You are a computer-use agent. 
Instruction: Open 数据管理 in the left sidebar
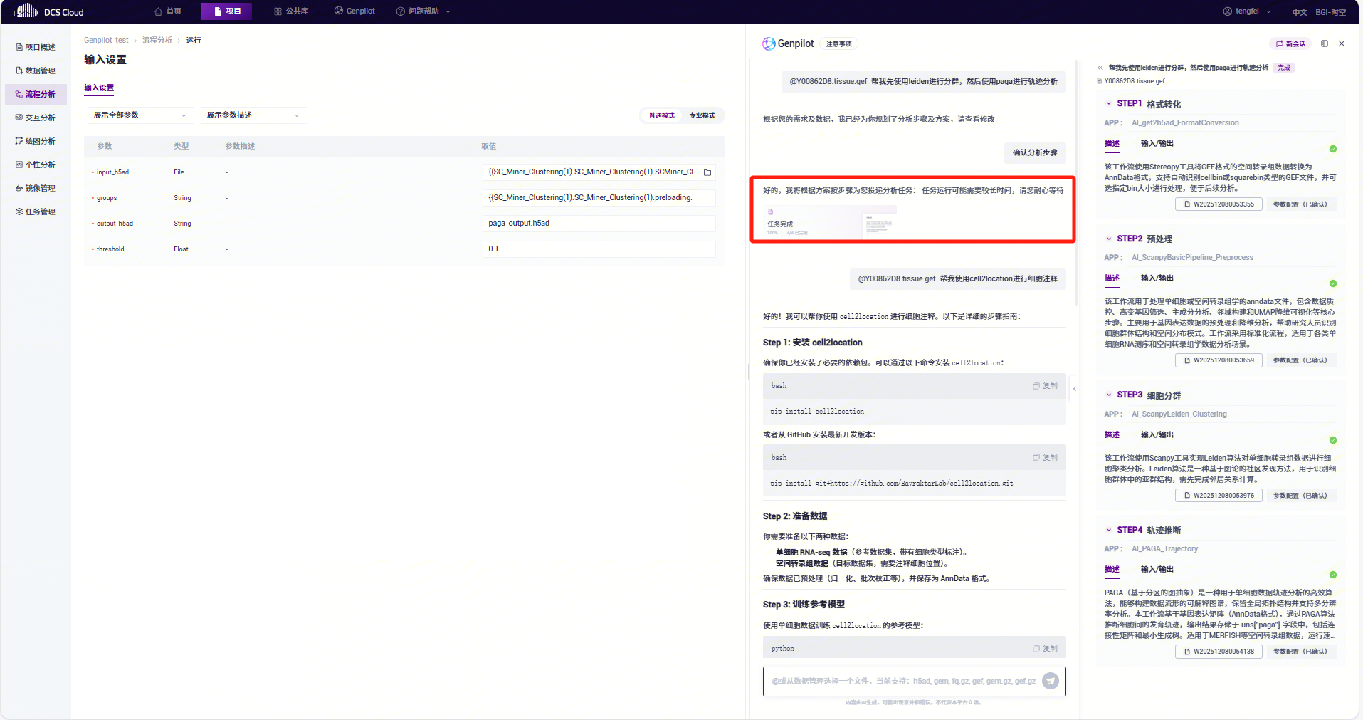40,71
